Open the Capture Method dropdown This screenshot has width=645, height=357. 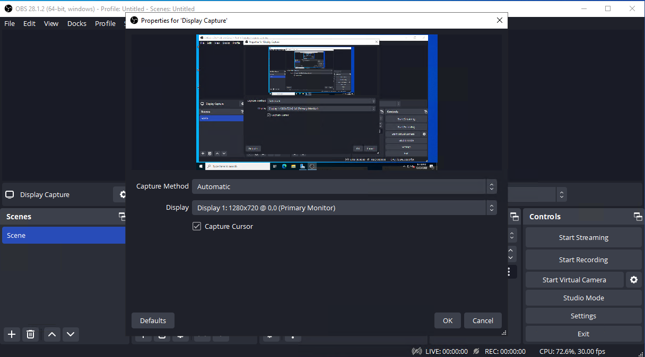(344, 186)
